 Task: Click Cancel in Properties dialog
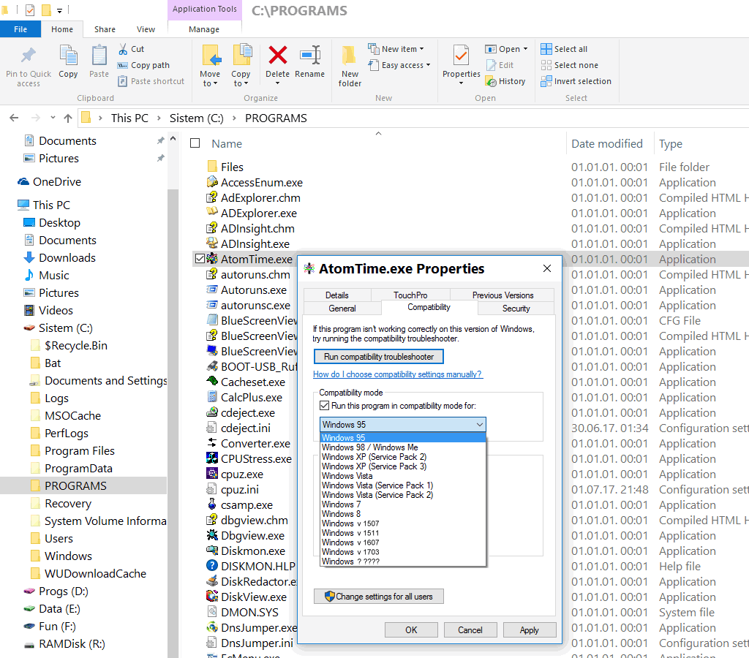pyautogui.click(x=470, y=629)
